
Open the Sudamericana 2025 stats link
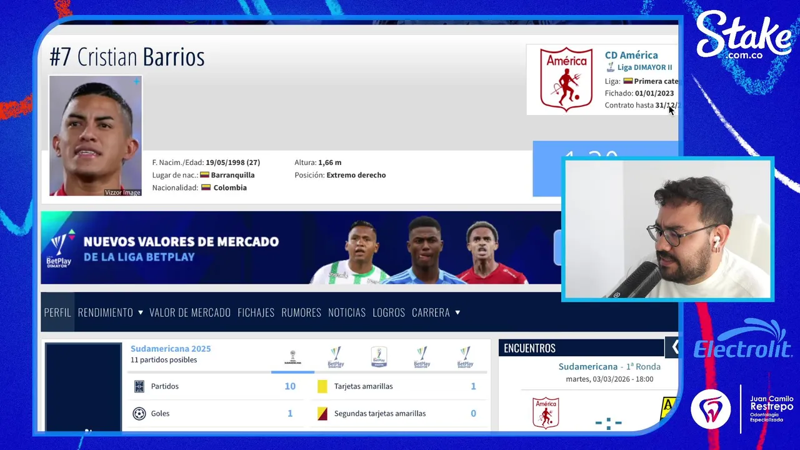[x=171, y=349]
